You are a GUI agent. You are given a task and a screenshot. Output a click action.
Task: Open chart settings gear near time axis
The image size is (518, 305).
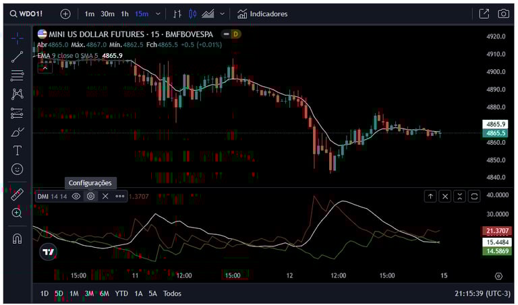coord(498,276)
